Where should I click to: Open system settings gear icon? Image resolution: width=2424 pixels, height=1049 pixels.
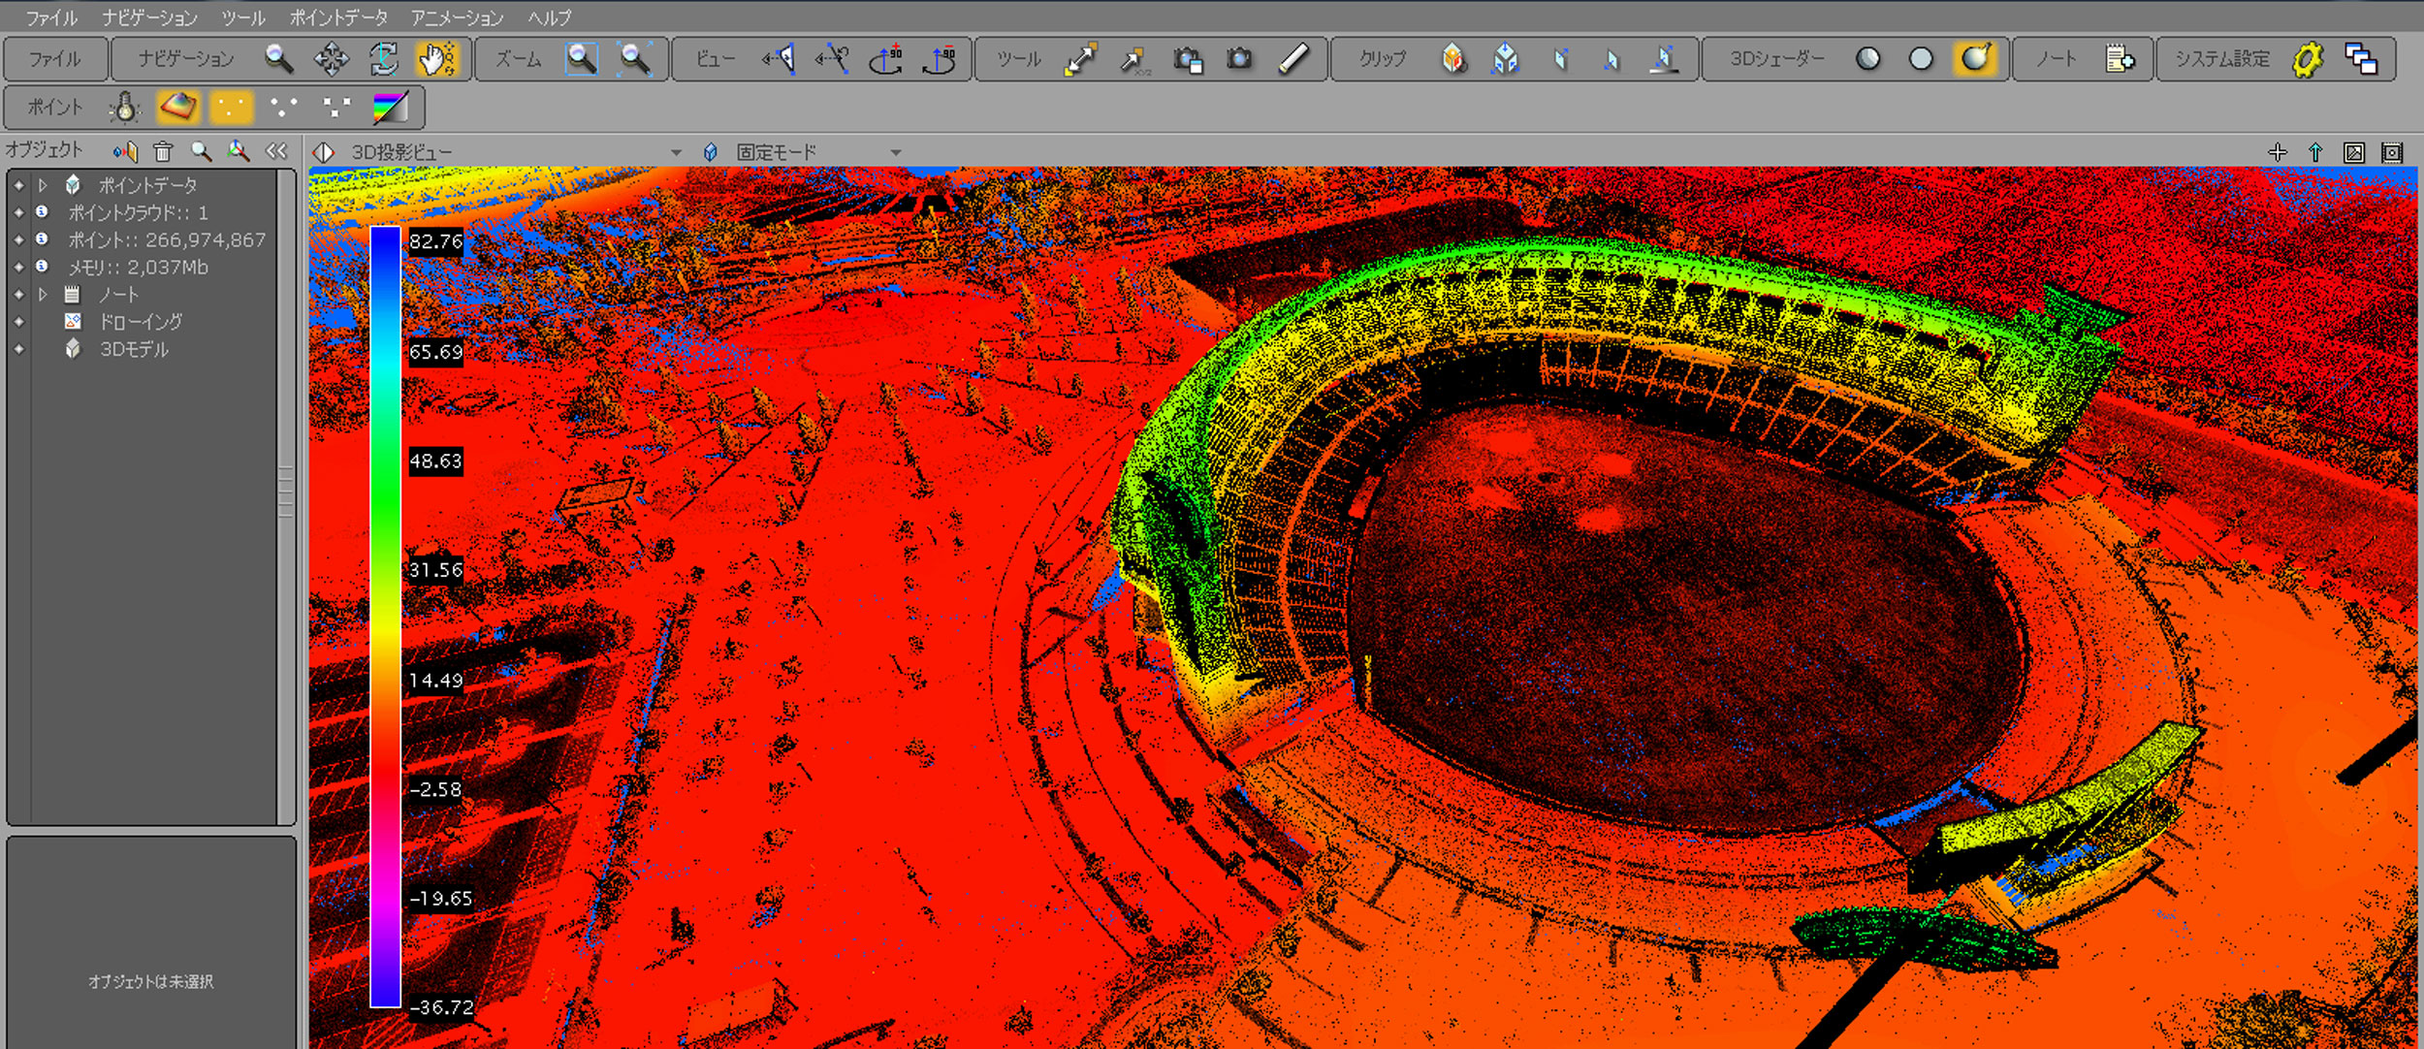(x=2309, y=59)
